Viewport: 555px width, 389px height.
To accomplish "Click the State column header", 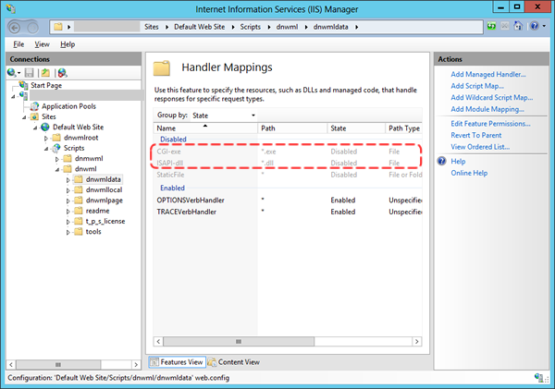I will (x=356, y=128).
